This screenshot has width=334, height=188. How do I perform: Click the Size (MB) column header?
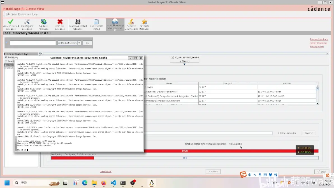click(228, 83)
